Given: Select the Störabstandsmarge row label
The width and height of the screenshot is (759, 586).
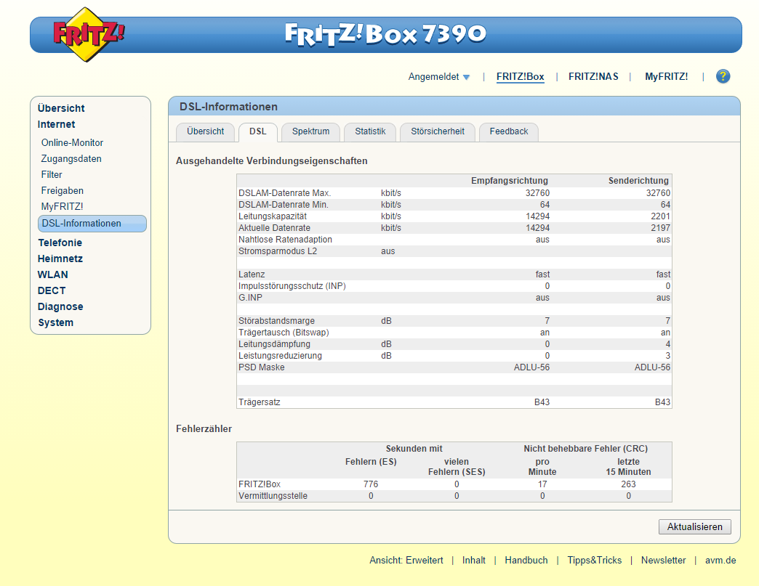Looking at the screenshot, I should (x=276, y=320).
